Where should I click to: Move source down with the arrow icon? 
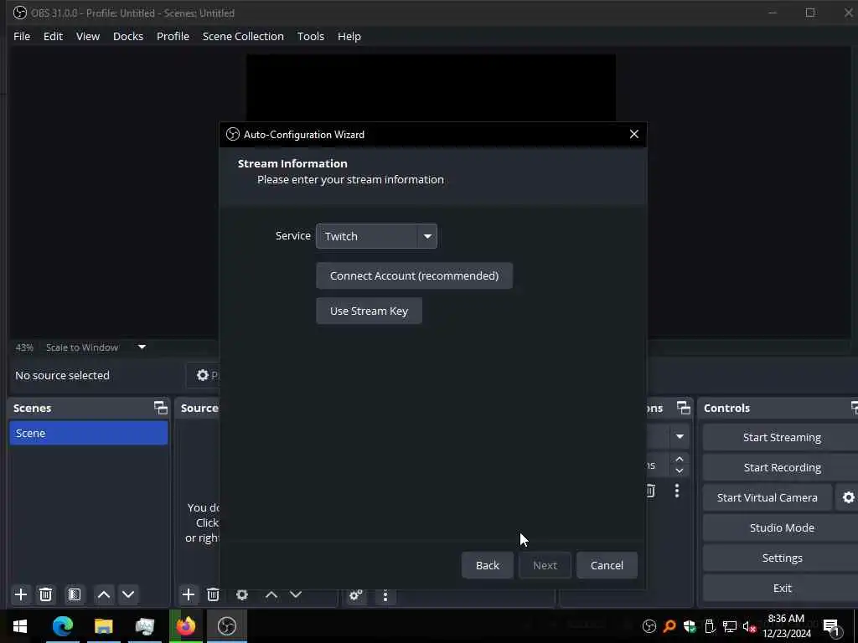(296, 594)
